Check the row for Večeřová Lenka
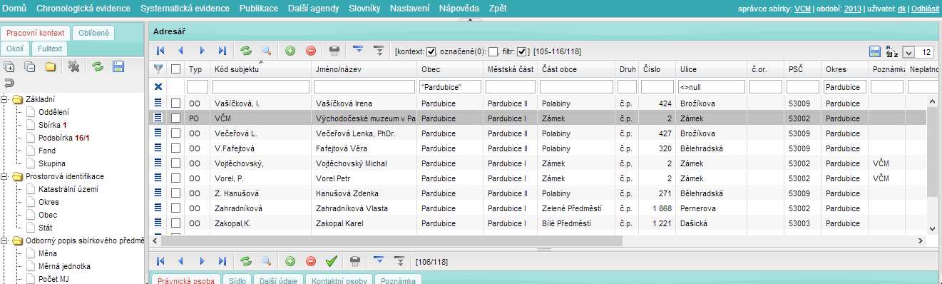Screen dimensions: 942x284 pos(176,133)
